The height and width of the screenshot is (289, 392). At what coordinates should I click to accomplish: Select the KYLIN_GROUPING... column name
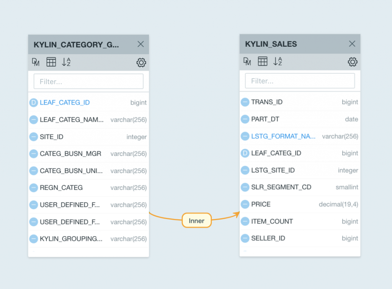coord(71,239)
